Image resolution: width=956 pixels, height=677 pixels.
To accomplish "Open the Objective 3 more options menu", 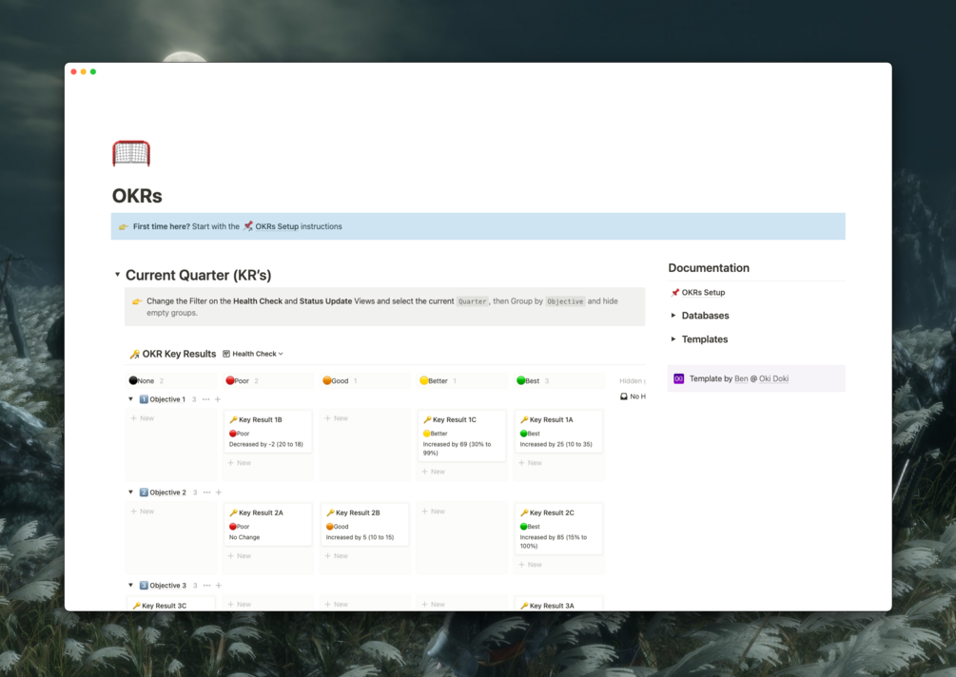I will [207, 585].
